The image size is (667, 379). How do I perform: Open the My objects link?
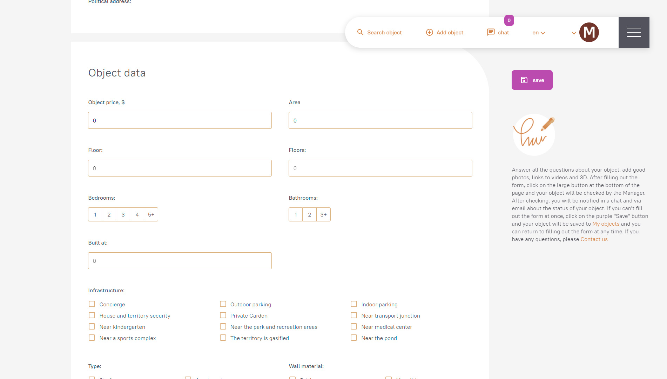pyautogui.click(x=606, y=224)
